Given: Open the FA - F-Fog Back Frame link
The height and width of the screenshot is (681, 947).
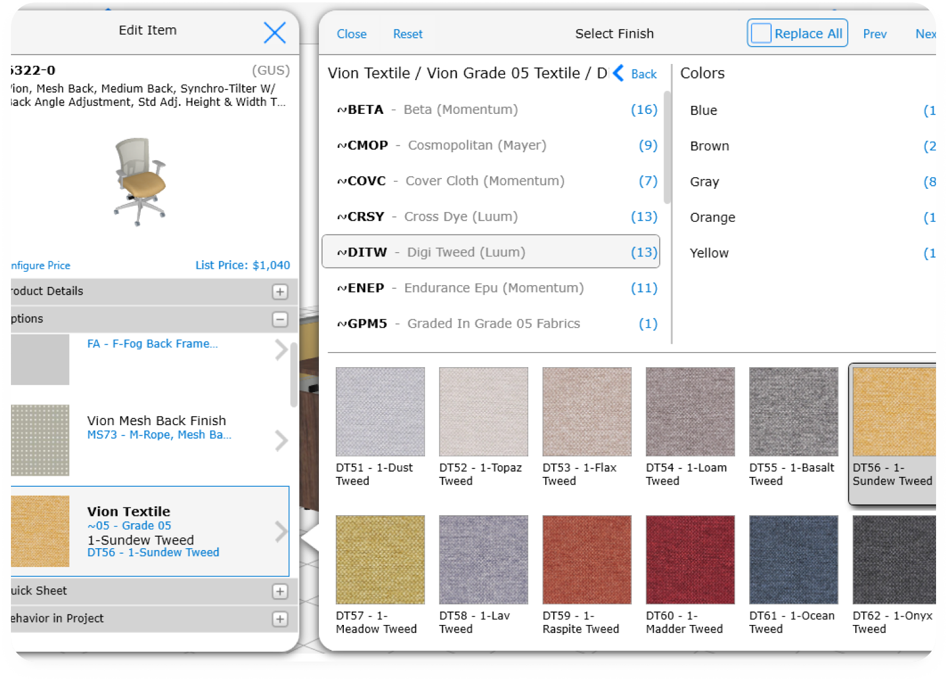Looking at the screenshot, I should [x=152, y=344].
